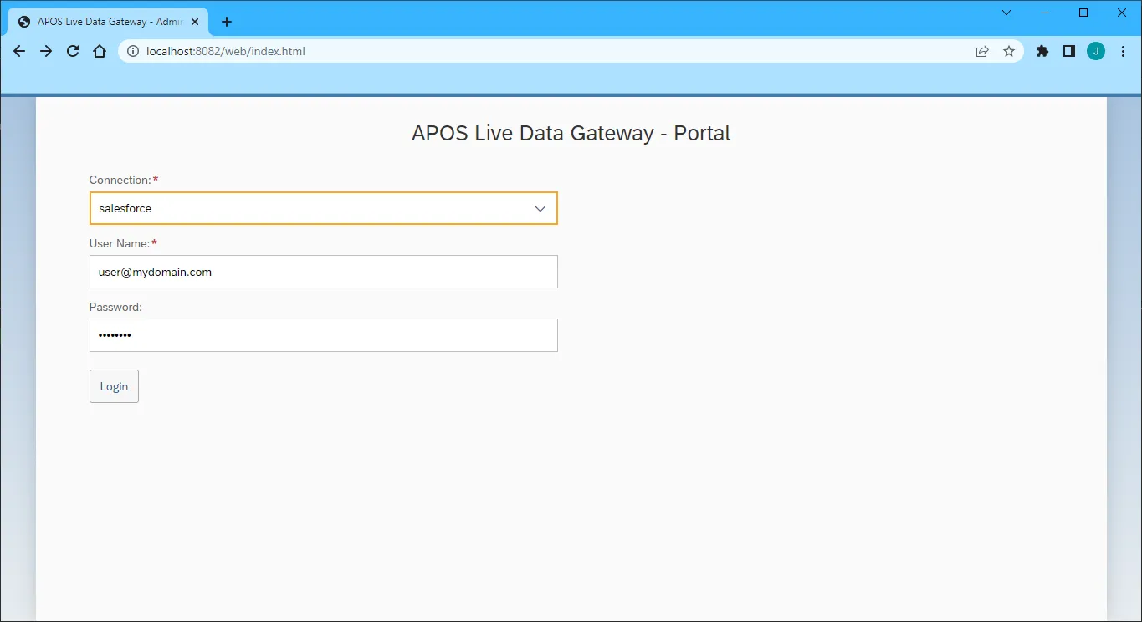Click the User Name input field
The width and height of the screenshot is (1142, 622).
click(323, 272)
